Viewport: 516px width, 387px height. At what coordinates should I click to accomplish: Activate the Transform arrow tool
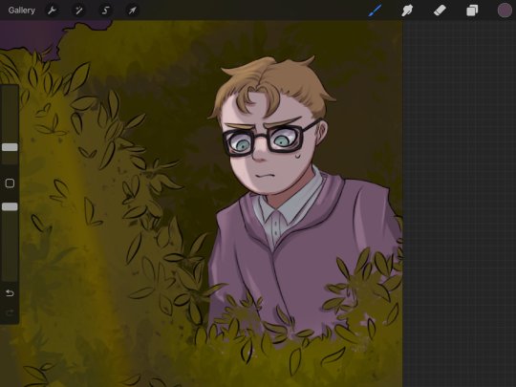coord(132,11)
